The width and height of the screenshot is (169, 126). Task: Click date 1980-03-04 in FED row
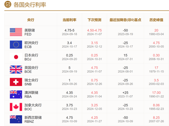tap(156, 34)
